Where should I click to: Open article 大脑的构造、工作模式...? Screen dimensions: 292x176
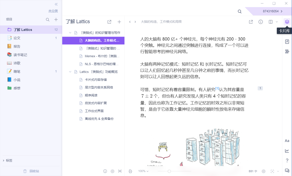[x=93, y=41]
